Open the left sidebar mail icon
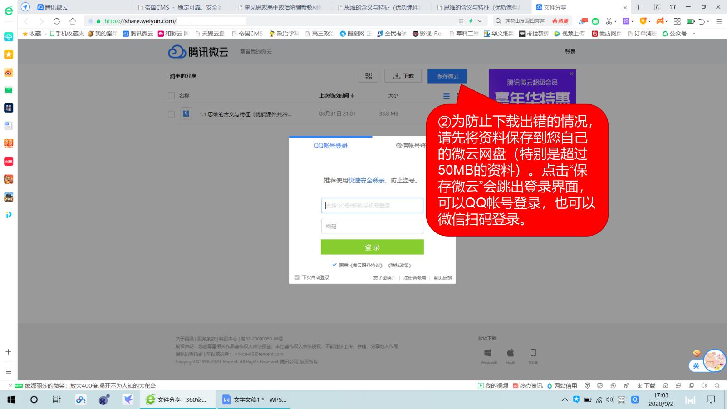The image size is (727, 409). click(x=9, y=90)
